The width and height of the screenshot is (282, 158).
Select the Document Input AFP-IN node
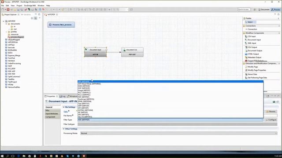pos(95,52)
